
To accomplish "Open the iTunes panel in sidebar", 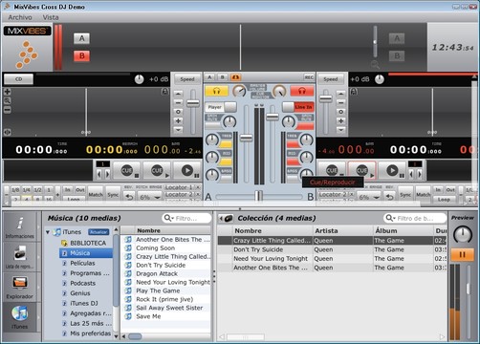I will 20,316.
